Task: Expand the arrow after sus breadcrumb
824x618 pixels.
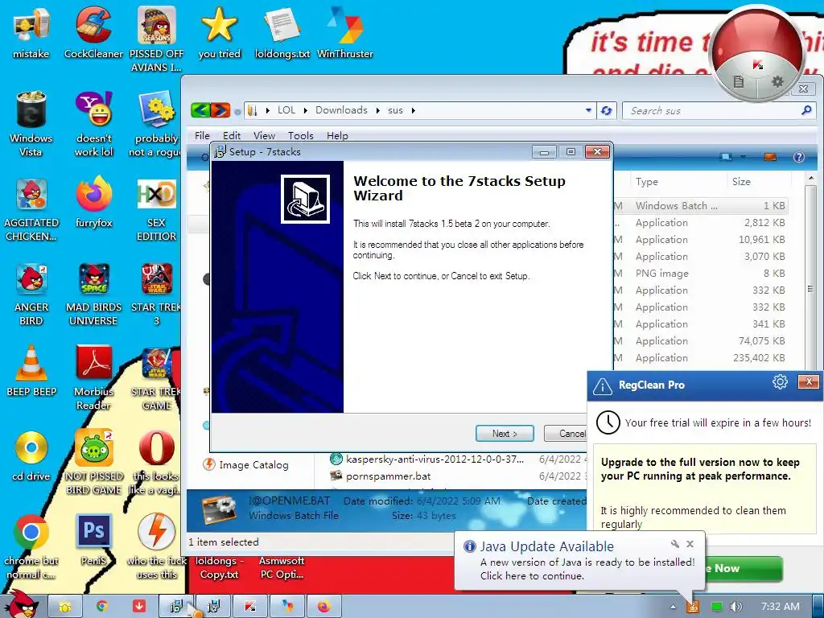Action: click(x=413, y=110)
